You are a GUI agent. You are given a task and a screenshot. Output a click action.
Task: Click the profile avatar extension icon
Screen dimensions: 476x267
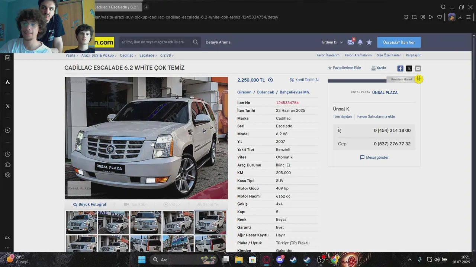coord(451,17)
